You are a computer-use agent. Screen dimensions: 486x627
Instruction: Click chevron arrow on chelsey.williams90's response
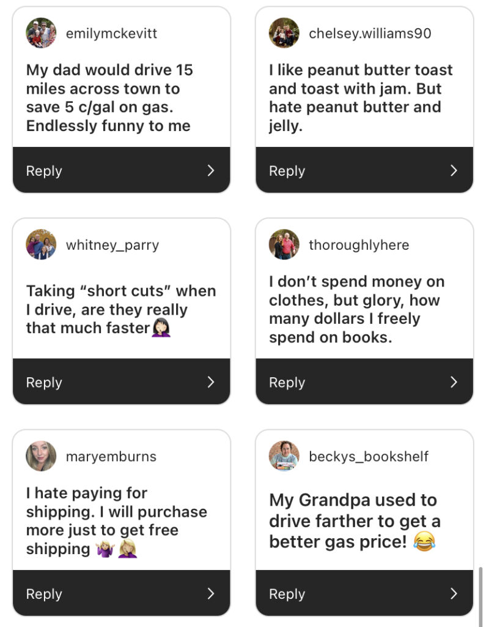(454, 170)
